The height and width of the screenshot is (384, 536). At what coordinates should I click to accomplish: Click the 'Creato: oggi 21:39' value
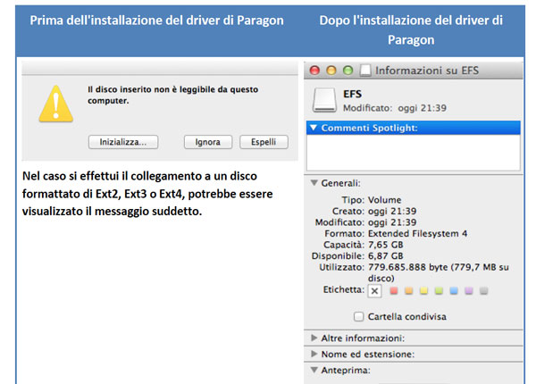point(392,211)
